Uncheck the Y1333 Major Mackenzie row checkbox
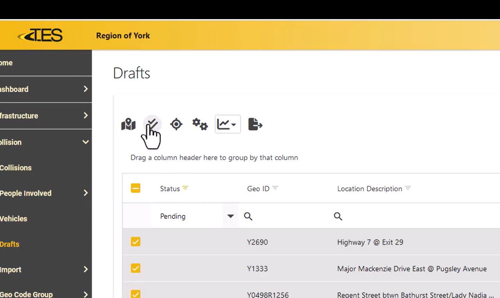 (136, 268)
